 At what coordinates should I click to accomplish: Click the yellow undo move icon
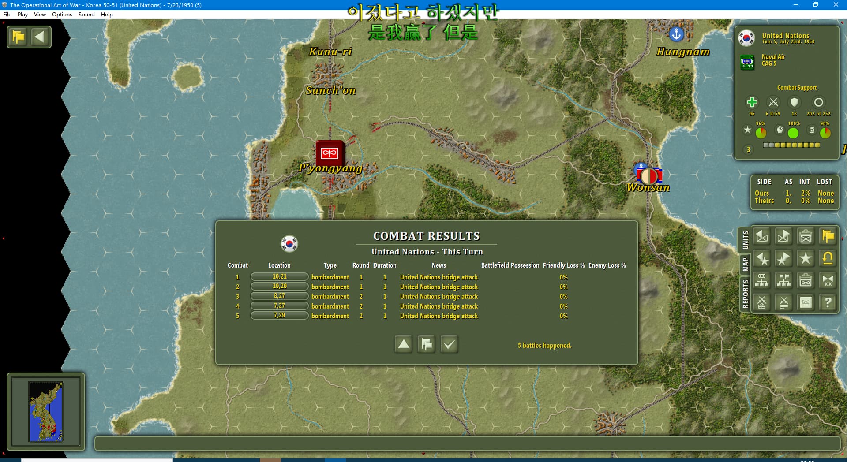pos(828,259)
